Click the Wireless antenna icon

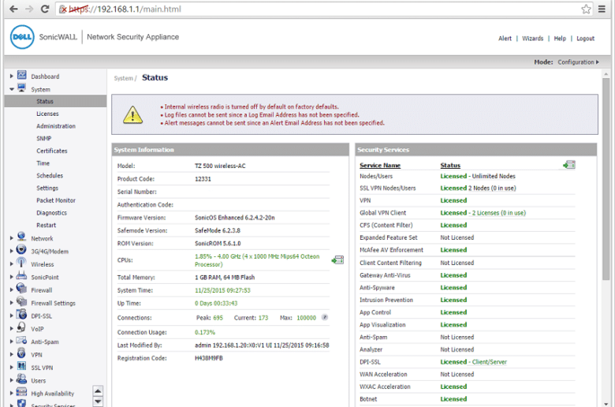coord(21,263)
